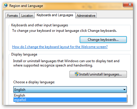
Task: Open the Location tab
Action: point(27,16)
